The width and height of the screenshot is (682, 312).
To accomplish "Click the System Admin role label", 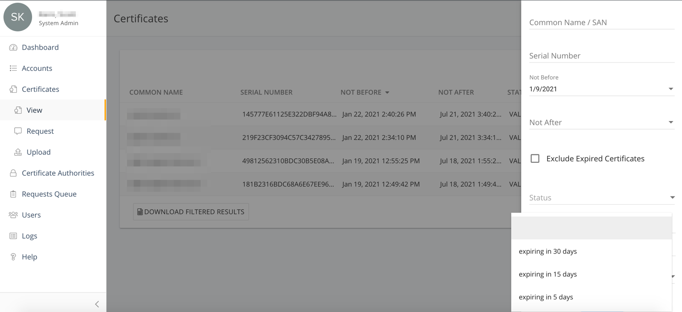I will pos(59,23).
